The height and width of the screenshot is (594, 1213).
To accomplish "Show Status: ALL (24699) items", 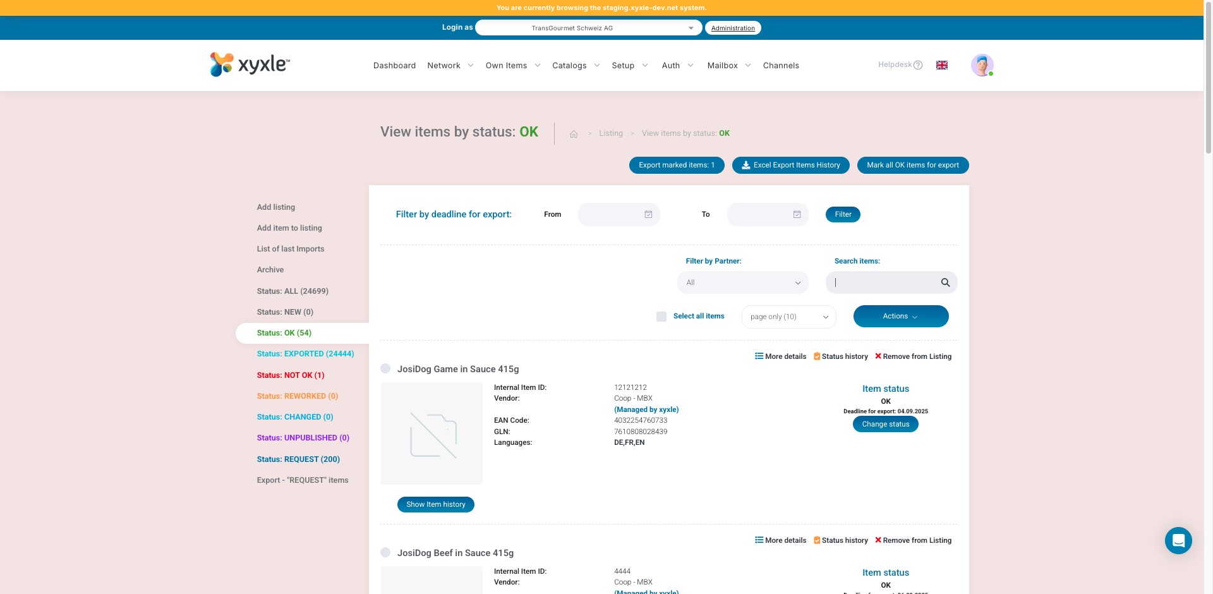I will click(x=293, y=291).
